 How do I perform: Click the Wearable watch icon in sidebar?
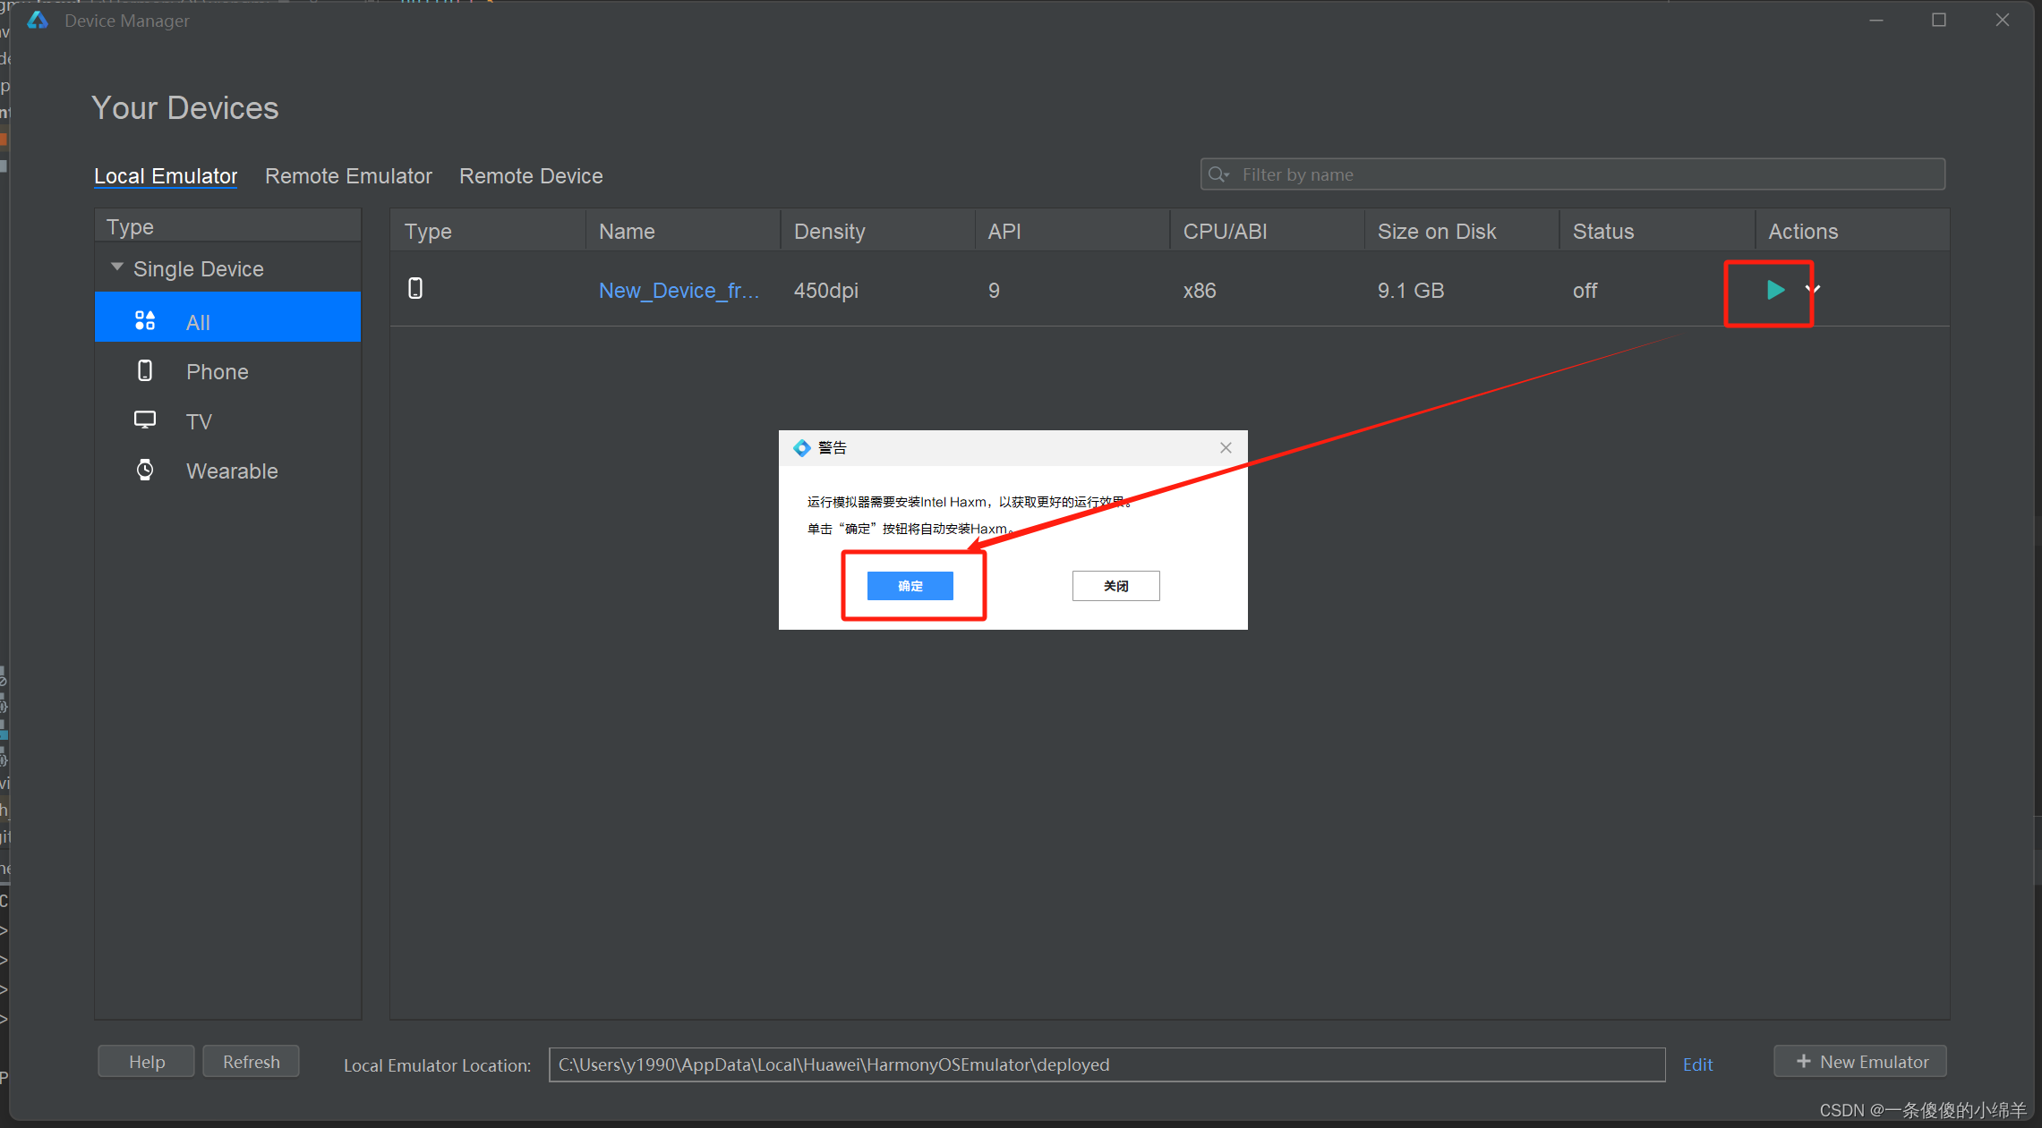click(145, 471)
